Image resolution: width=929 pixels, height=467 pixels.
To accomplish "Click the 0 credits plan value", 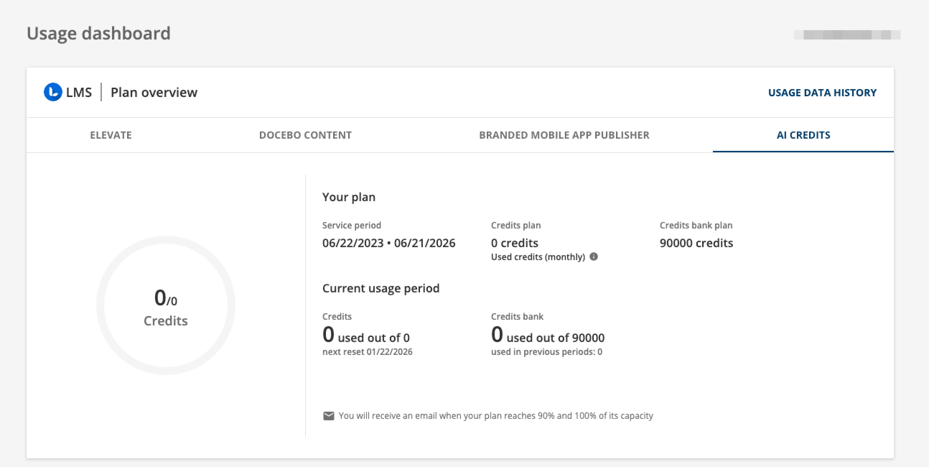I will coord(514,243).
